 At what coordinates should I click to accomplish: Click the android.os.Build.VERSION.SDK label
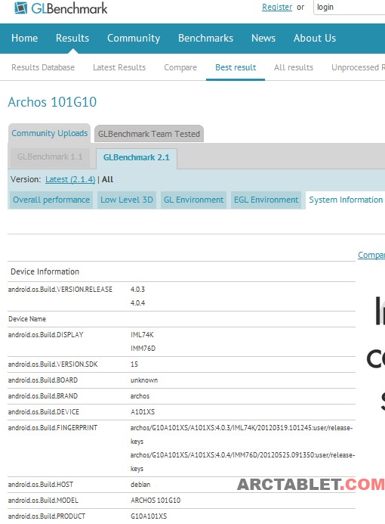53,364
